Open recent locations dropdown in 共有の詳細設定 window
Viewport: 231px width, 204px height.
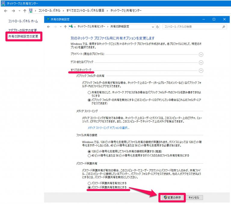click(x=60, y=27)
